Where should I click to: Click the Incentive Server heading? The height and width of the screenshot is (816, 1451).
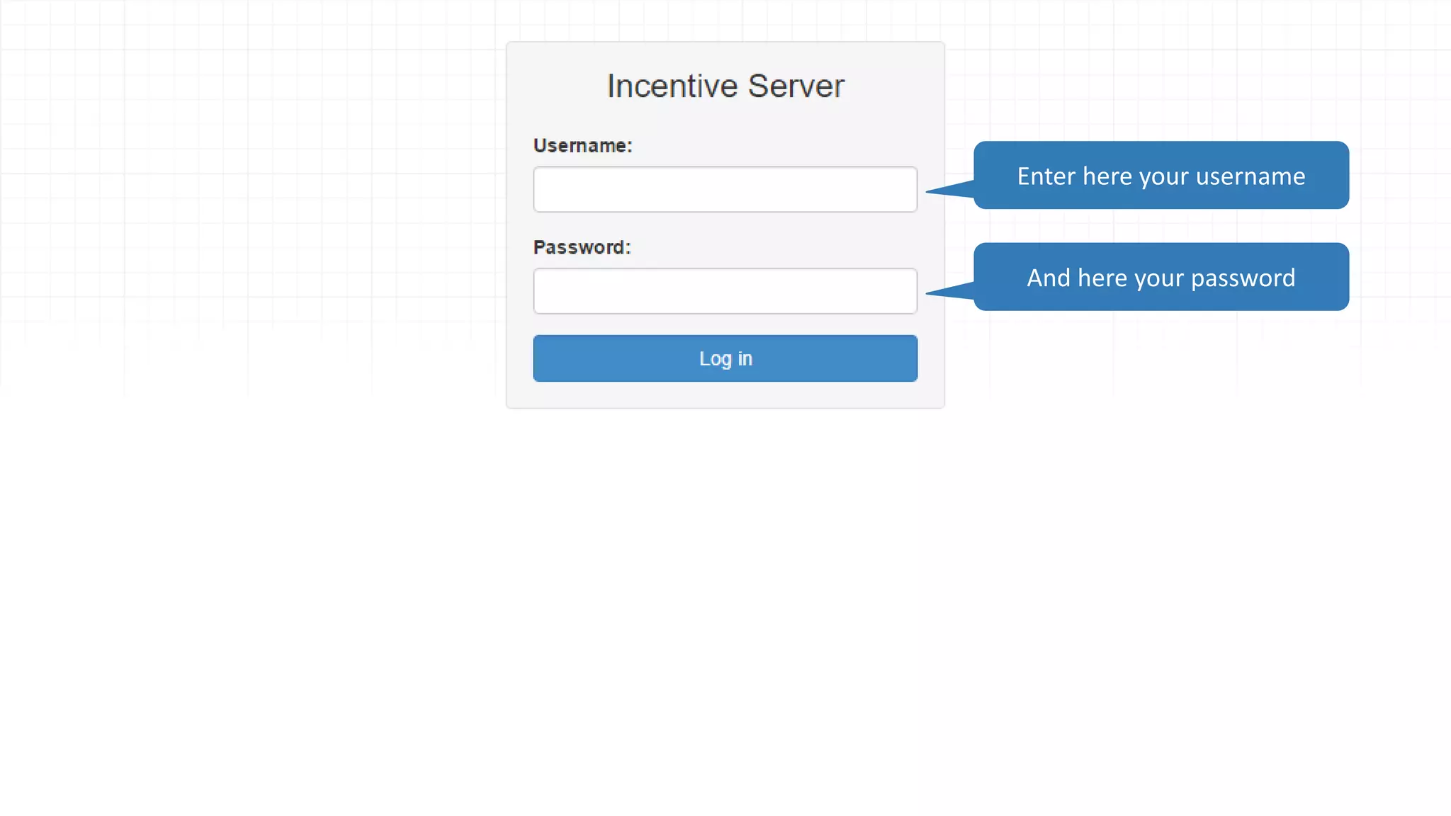725,86
